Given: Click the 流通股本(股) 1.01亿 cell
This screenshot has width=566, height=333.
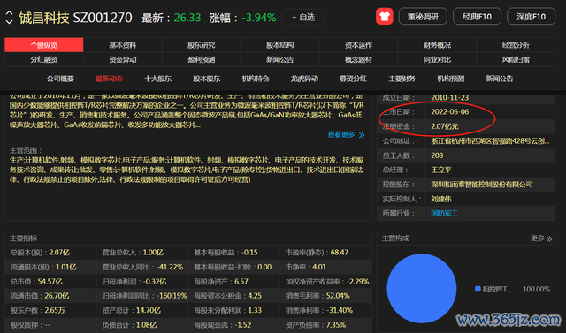Looking at the screenshot, I should (x=50, y=267).
